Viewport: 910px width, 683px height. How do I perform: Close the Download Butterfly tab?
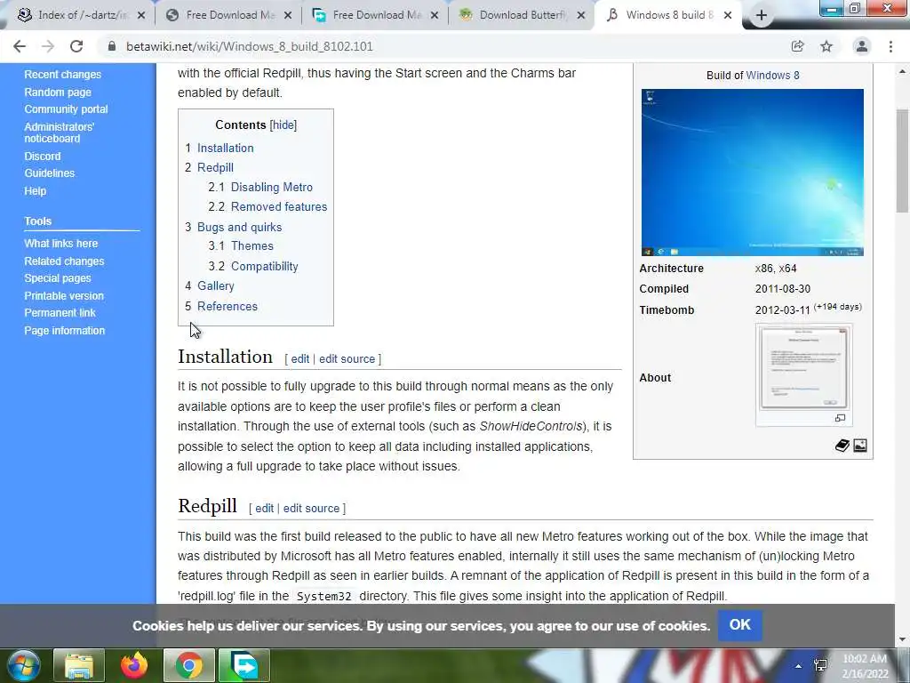click(x=581, y=16)
